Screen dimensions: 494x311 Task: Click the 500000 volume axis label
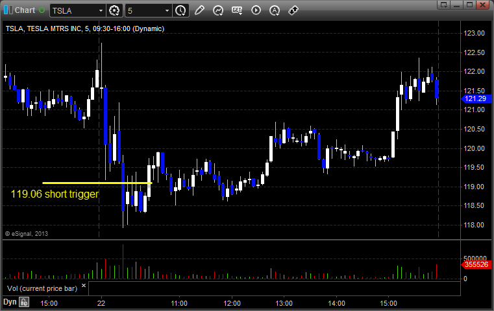click(x=475, y=259)
